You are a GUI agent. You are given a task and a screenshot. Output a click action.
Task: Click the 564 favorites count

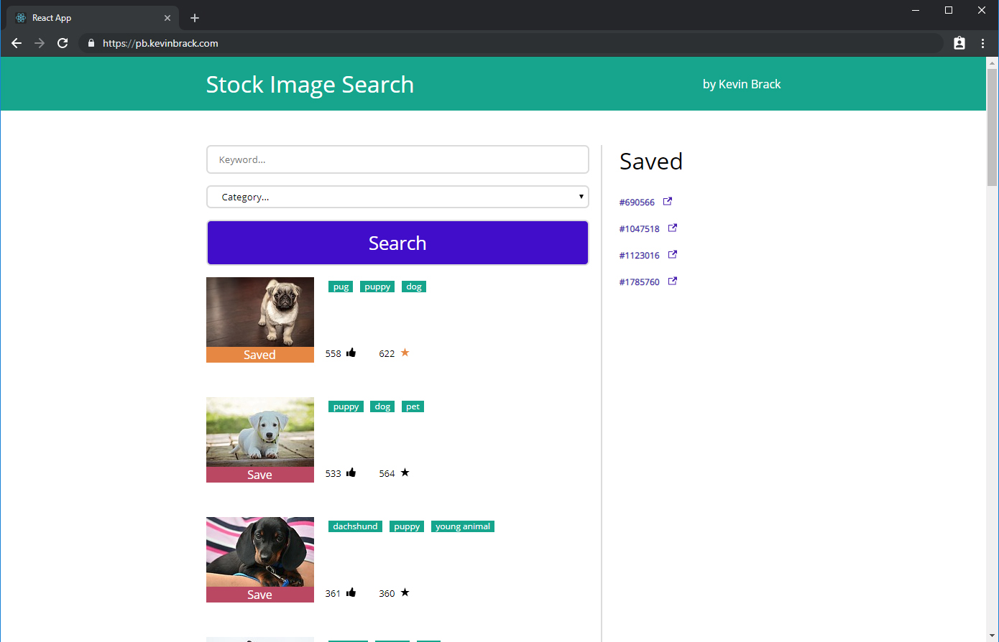click(387, 473)
